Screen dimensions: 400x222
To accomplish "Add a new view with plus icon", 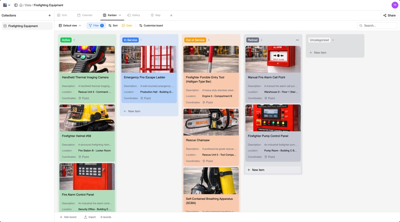I will pyautogui.click(x=171, y=15).
